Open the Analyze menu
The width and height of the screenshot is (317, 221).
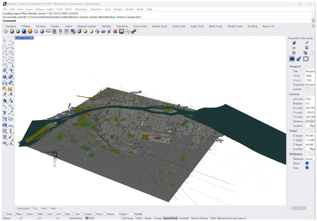(x=118, y=9)
